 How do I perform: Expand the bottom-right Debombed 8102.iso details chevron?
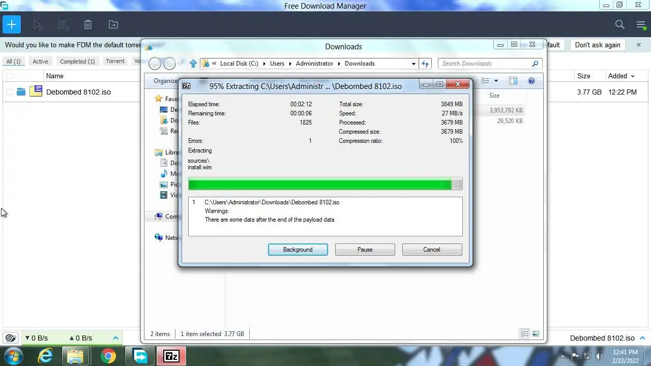coord(642,338)
